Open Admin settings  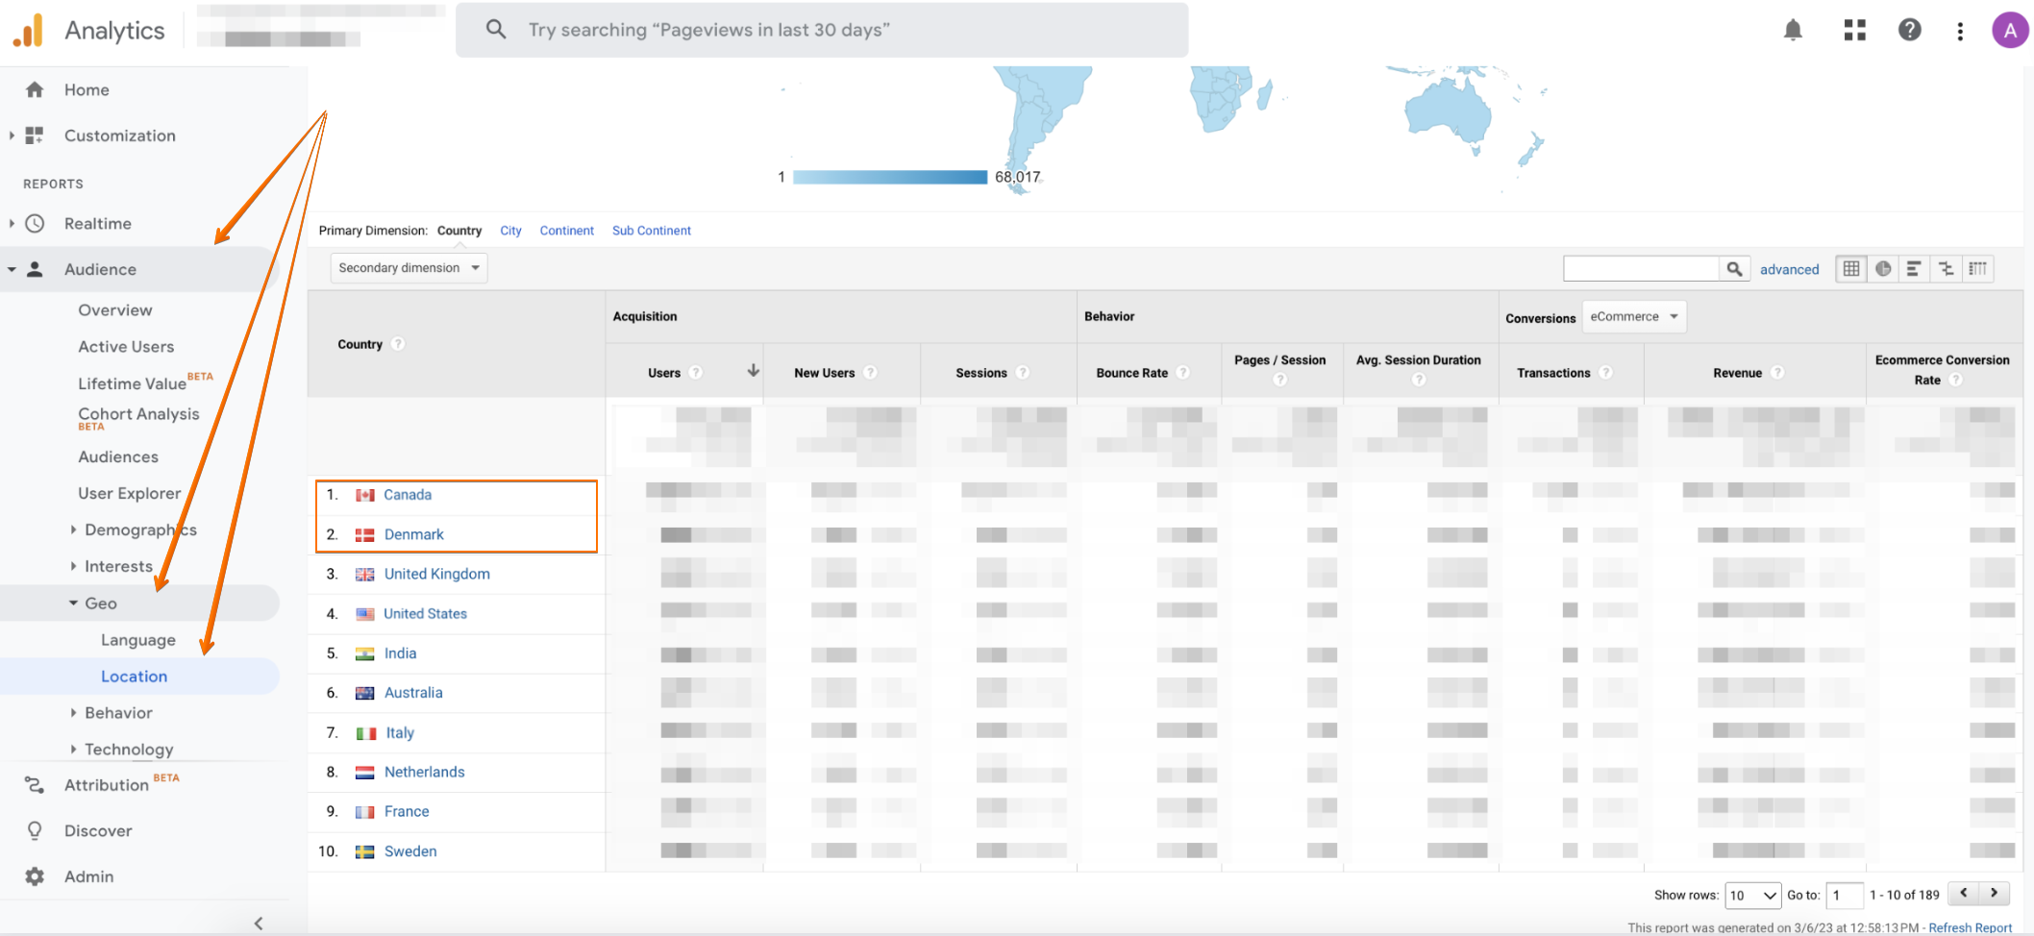click(x=88, y=876)
